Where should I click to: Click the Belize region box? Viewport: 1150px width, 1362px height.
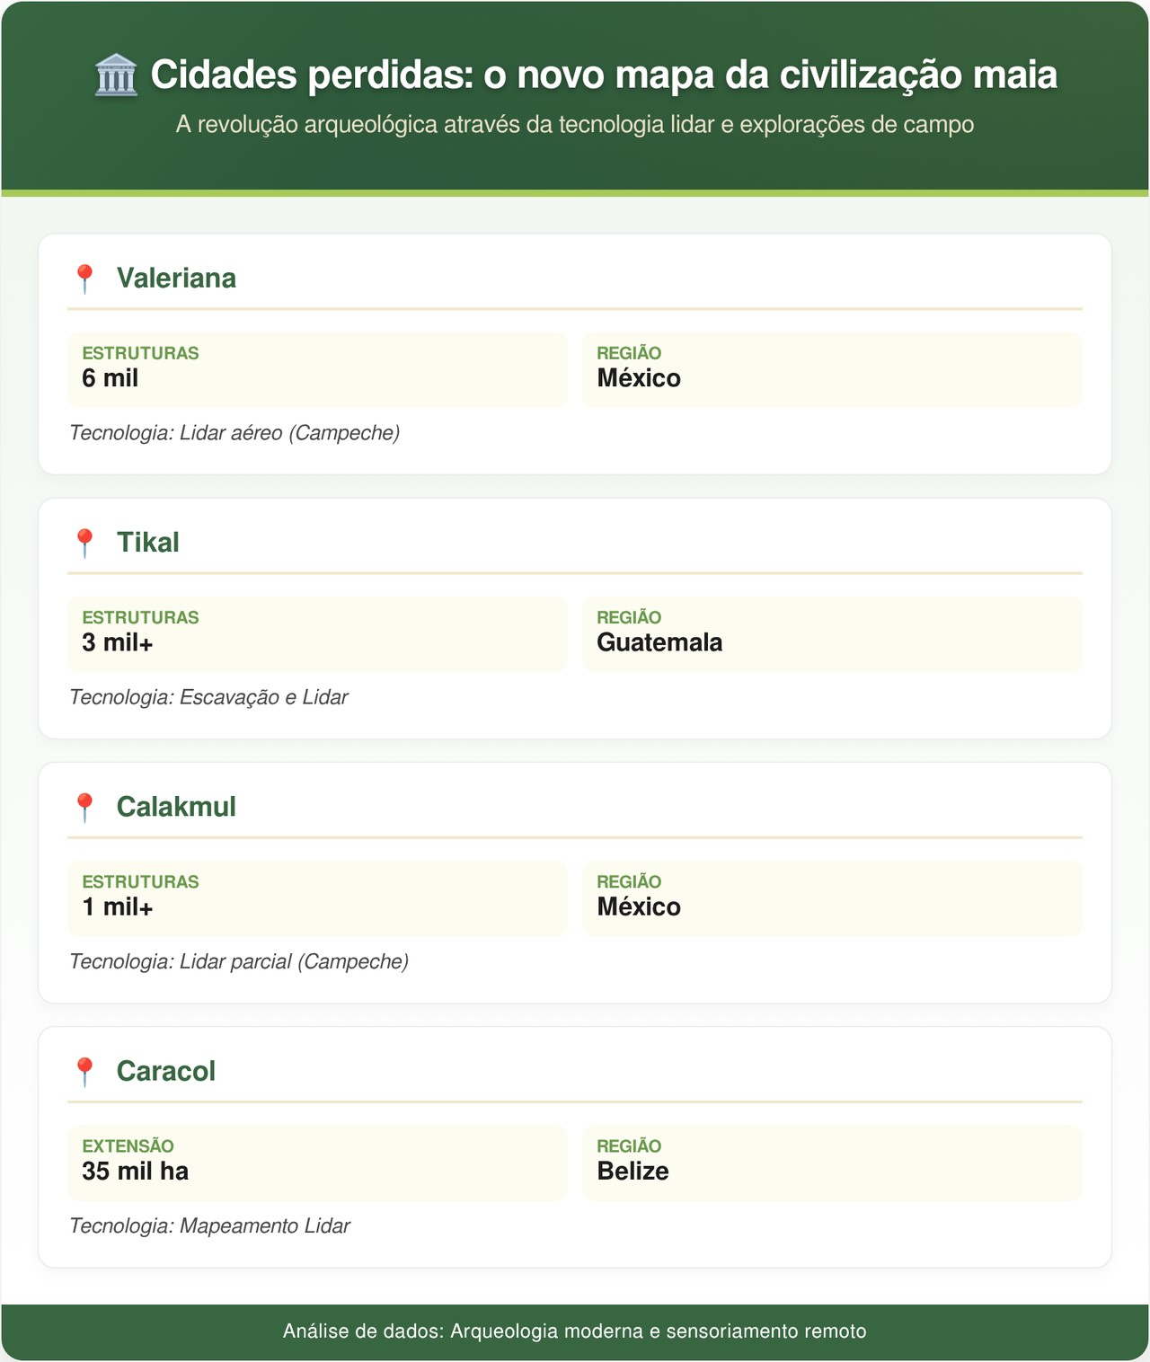[x=831, y=1162]
